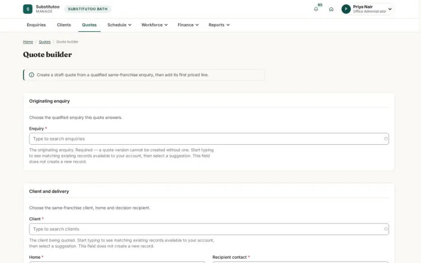The image size is (421, 263).
Task: Expand the Finance dropdown menu
Action: [188, 25]
